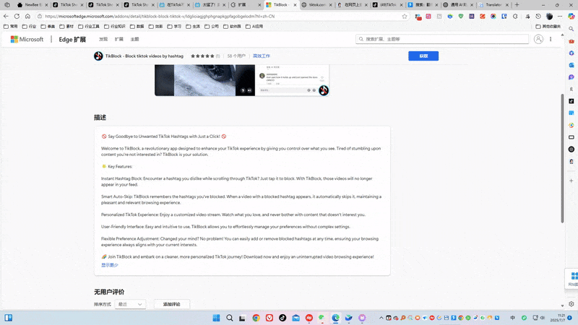578x325 pixels.
Task: Open taskbar search magnifier
Action: (229, 318)
